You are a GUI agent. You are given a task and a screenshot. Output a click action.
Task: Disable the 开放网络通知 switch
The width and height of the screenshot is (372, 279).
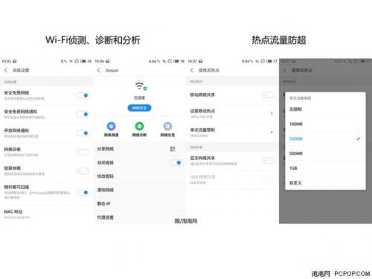[x=83, y=133]
